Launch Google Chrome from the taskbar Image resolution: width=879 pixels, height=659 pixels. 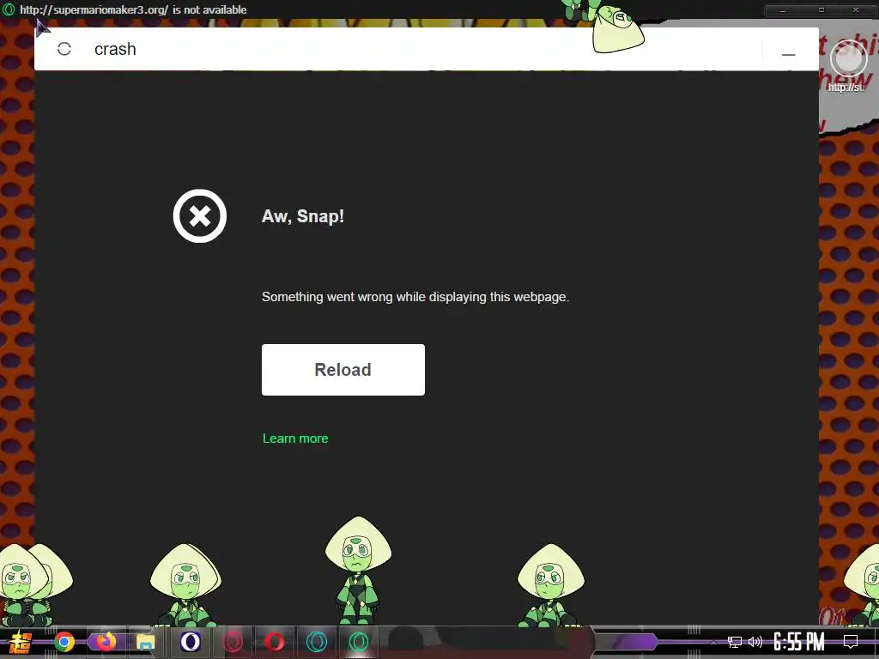pos(64,642)
